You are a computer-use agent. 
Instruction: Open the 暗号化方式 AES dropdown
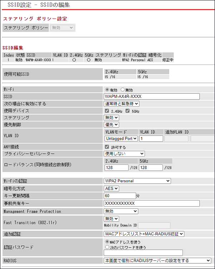(x=111, y=188)
